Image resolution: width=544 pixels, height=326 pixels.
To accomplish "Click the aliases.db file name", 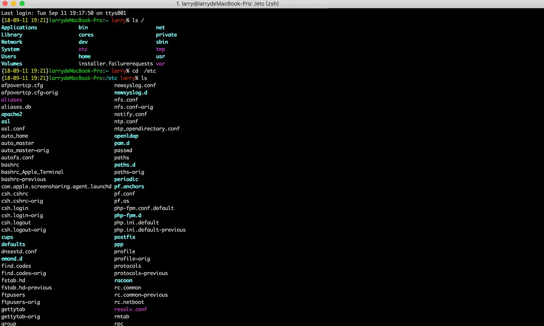I will pyautogui.click(x=16, y=107).
